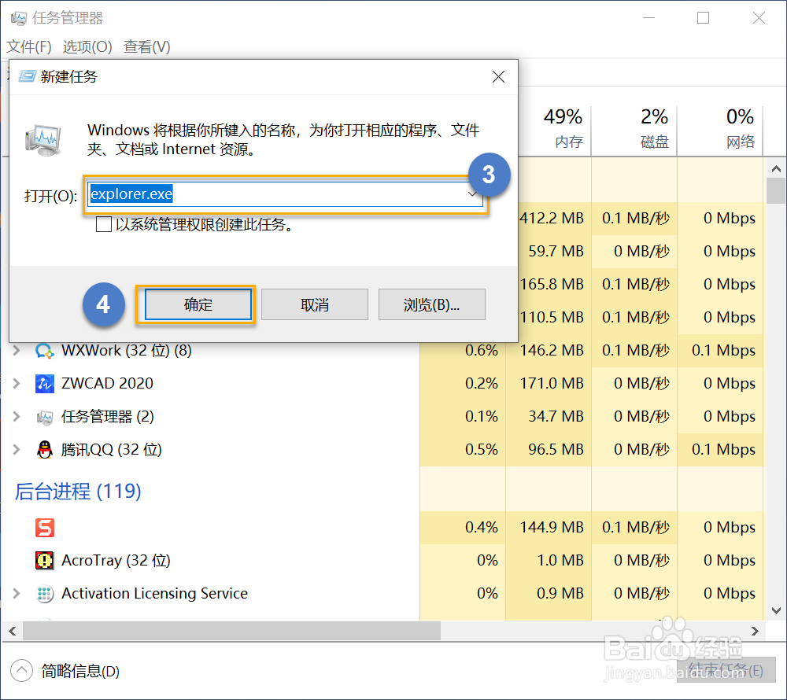The image size is (787, 700).
Task: Click the 浏览 button
Action: click(x=433, y=304)
